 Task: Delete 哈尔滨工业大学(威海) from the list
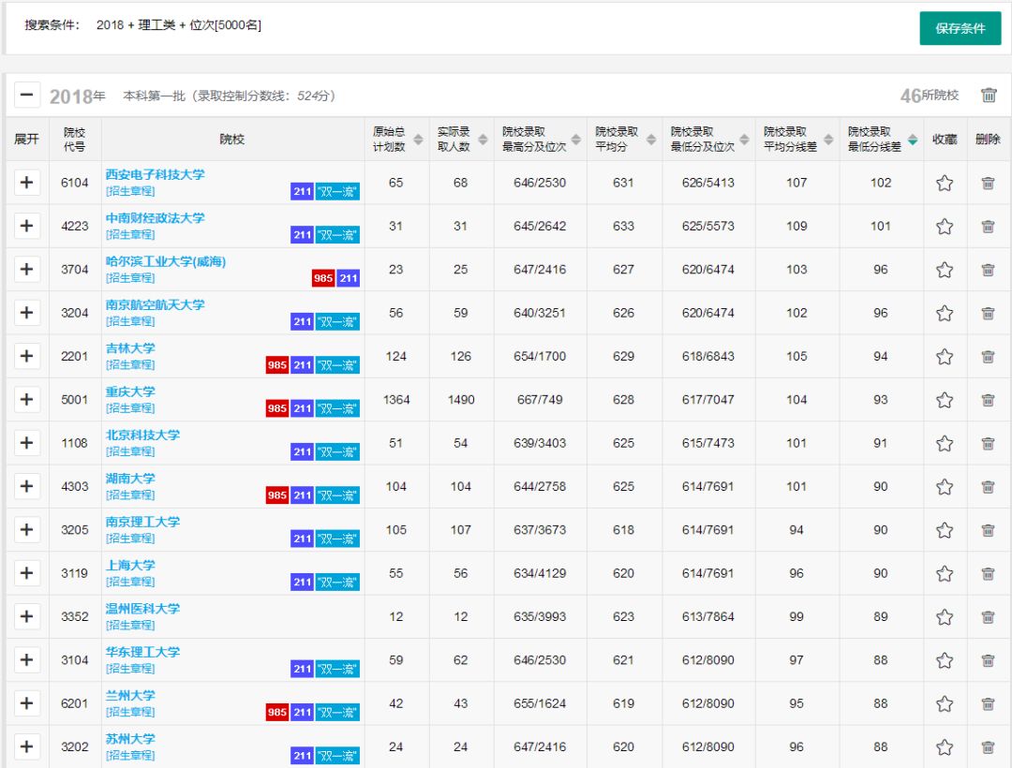point(988,270)
